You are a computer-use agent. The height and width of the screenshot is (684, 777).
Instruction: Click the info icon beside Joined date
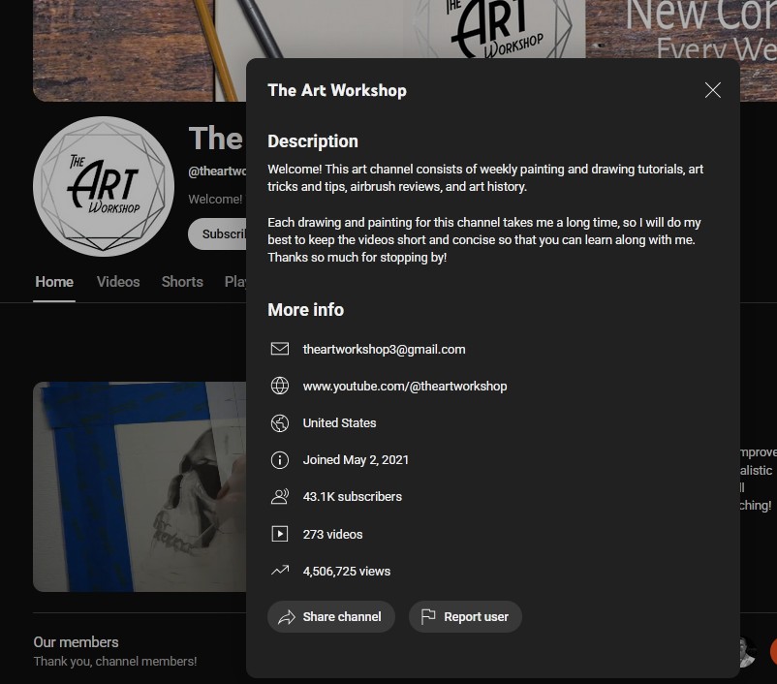280,460
